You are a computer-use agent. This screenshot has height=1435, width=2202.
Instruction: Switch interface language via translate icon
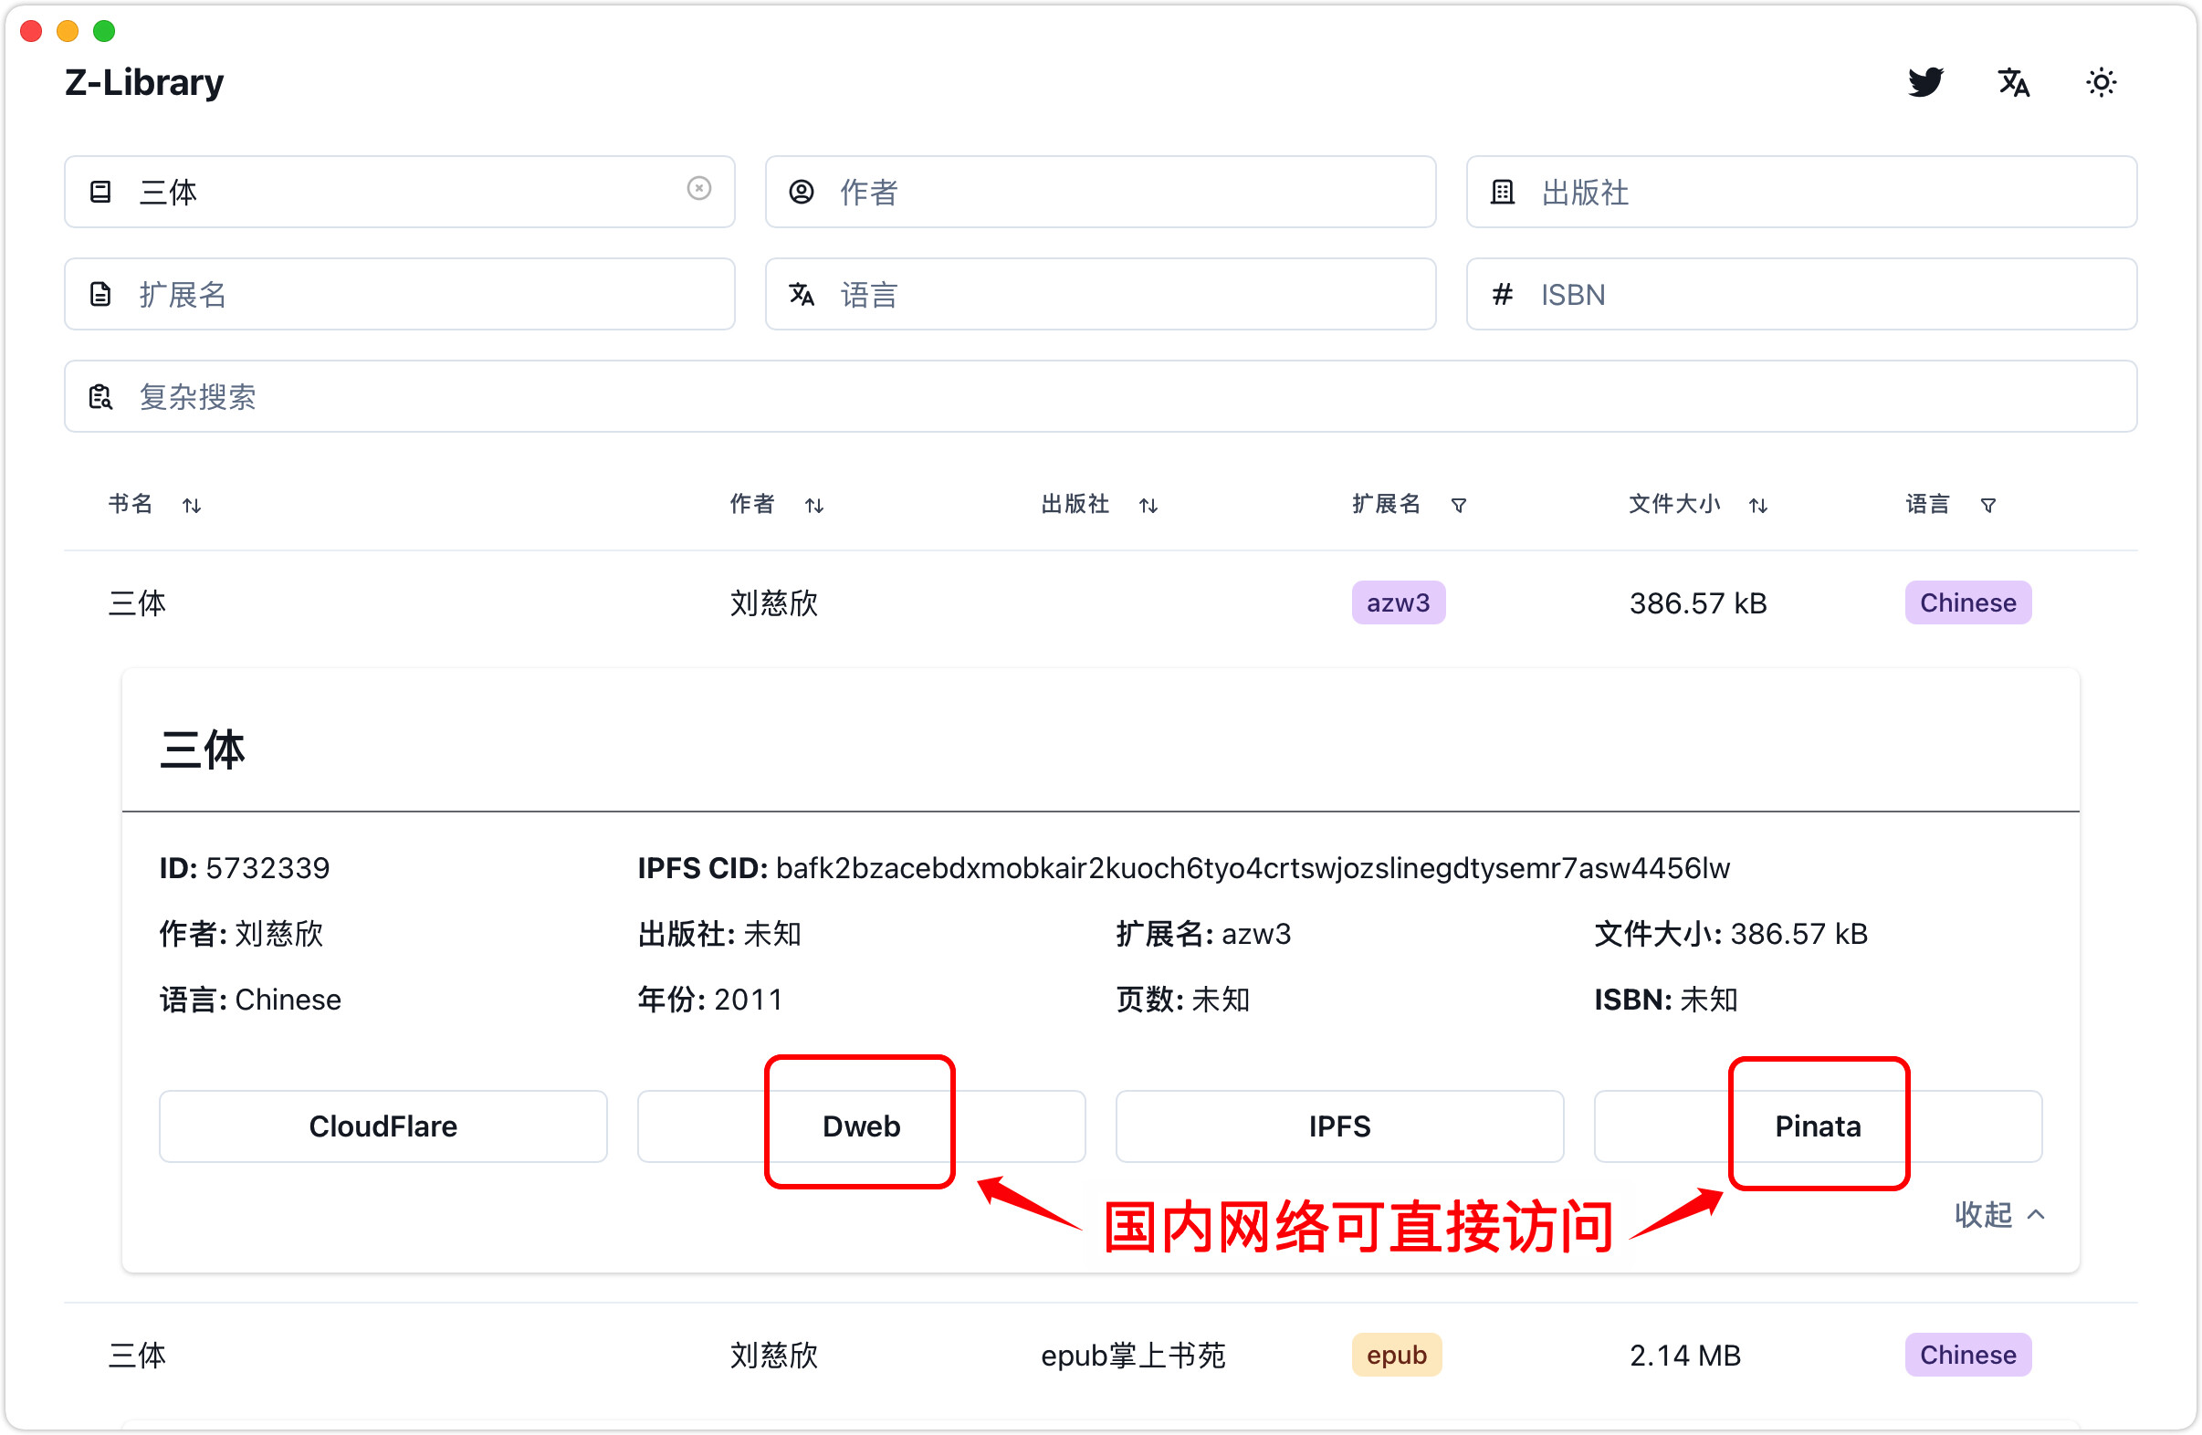click(2013, 82)
